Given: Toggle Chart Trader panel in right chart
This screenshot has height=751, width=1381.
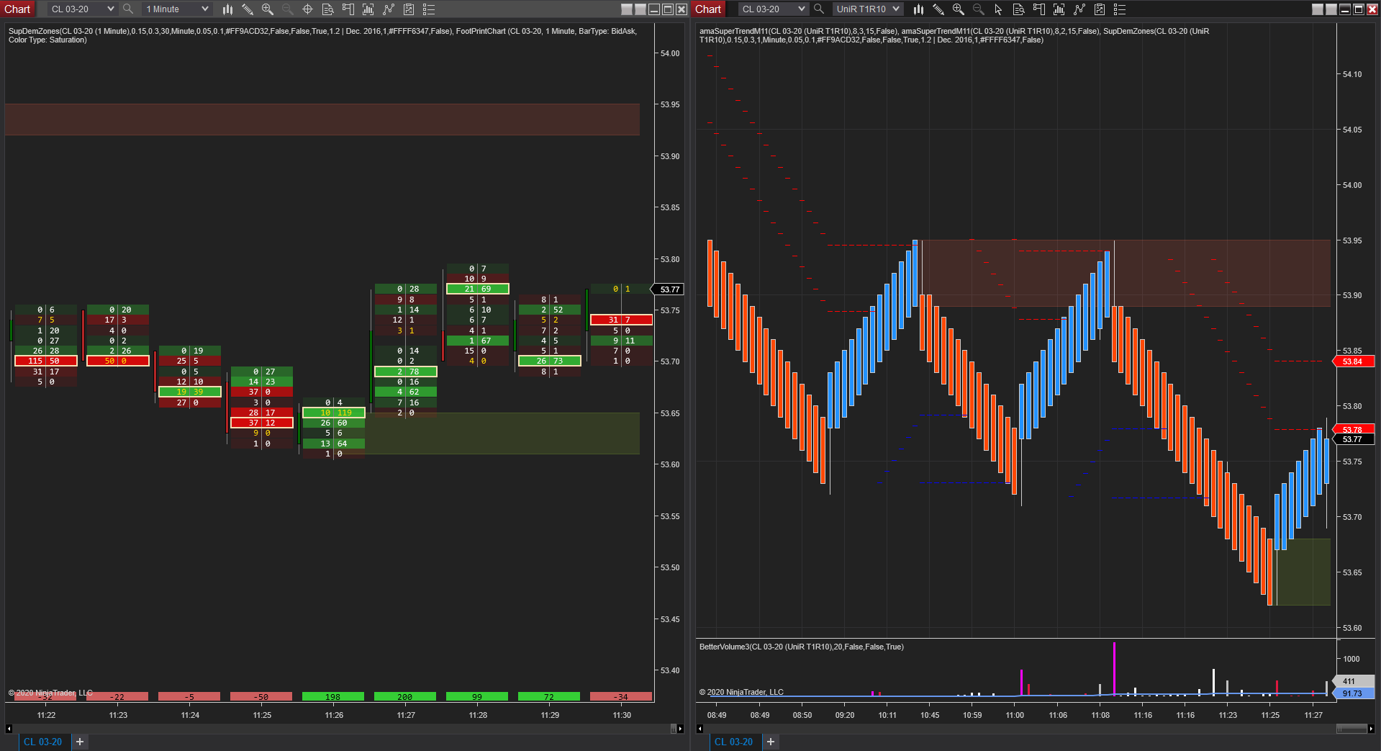Looking at the screenshot, I should tap(1039, 9).
